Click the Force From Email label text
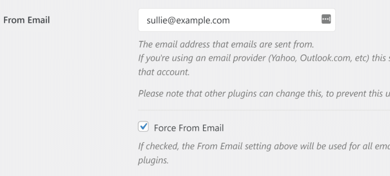This screenshot has height=176, width=390. (x=189, y=128)
